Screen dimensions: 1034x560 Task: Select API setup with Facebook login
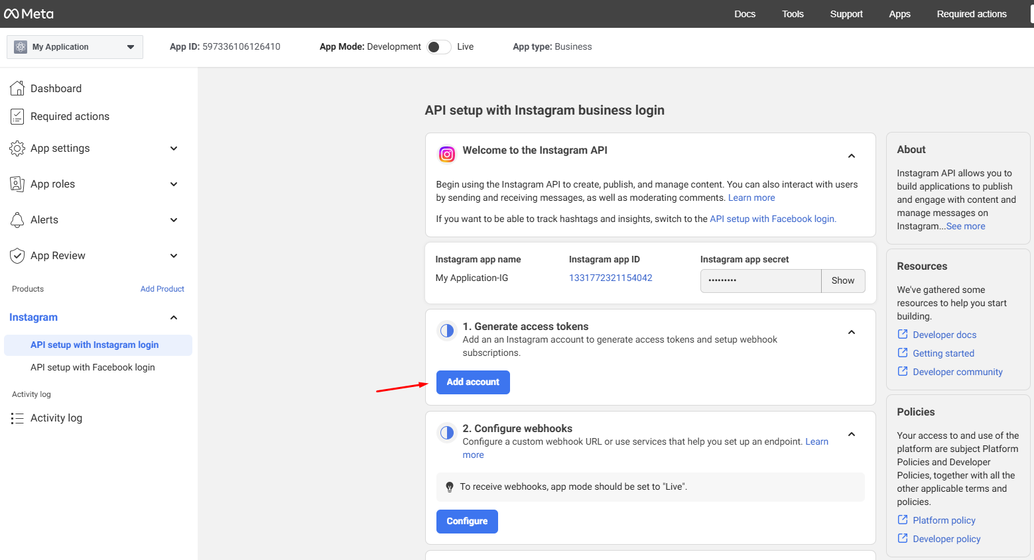[x=93, y=367]
